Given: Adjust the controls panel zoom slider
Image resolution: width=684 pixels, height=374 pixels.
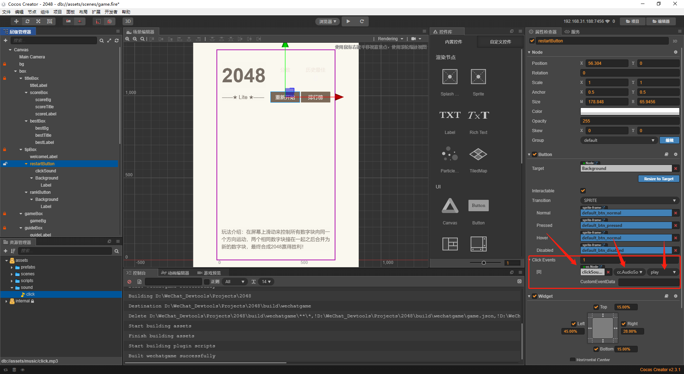Looking at the screenshot, I should click(x=483, y=263).
